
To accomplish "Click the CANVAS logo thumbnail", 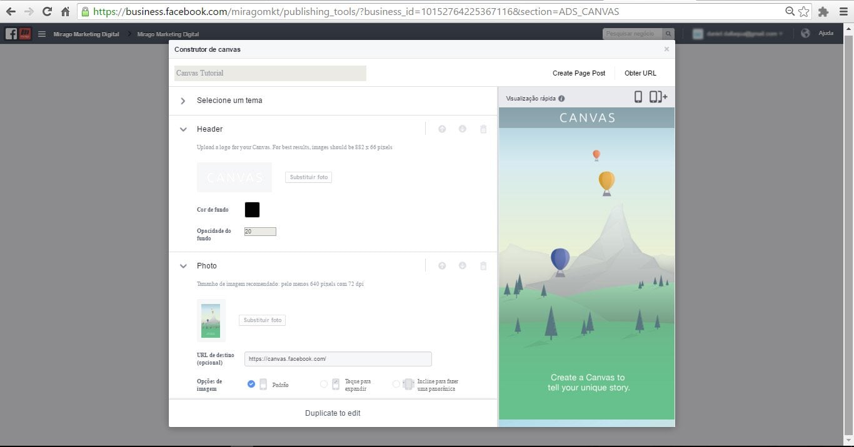I will tap(234, 177).
